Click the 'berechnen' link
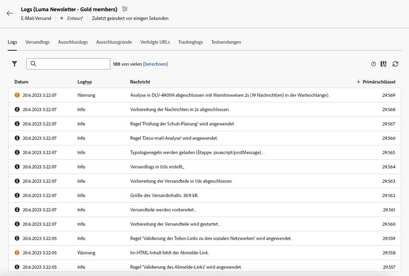This screenshot has height=276, width=409. (x=155, y=64)
